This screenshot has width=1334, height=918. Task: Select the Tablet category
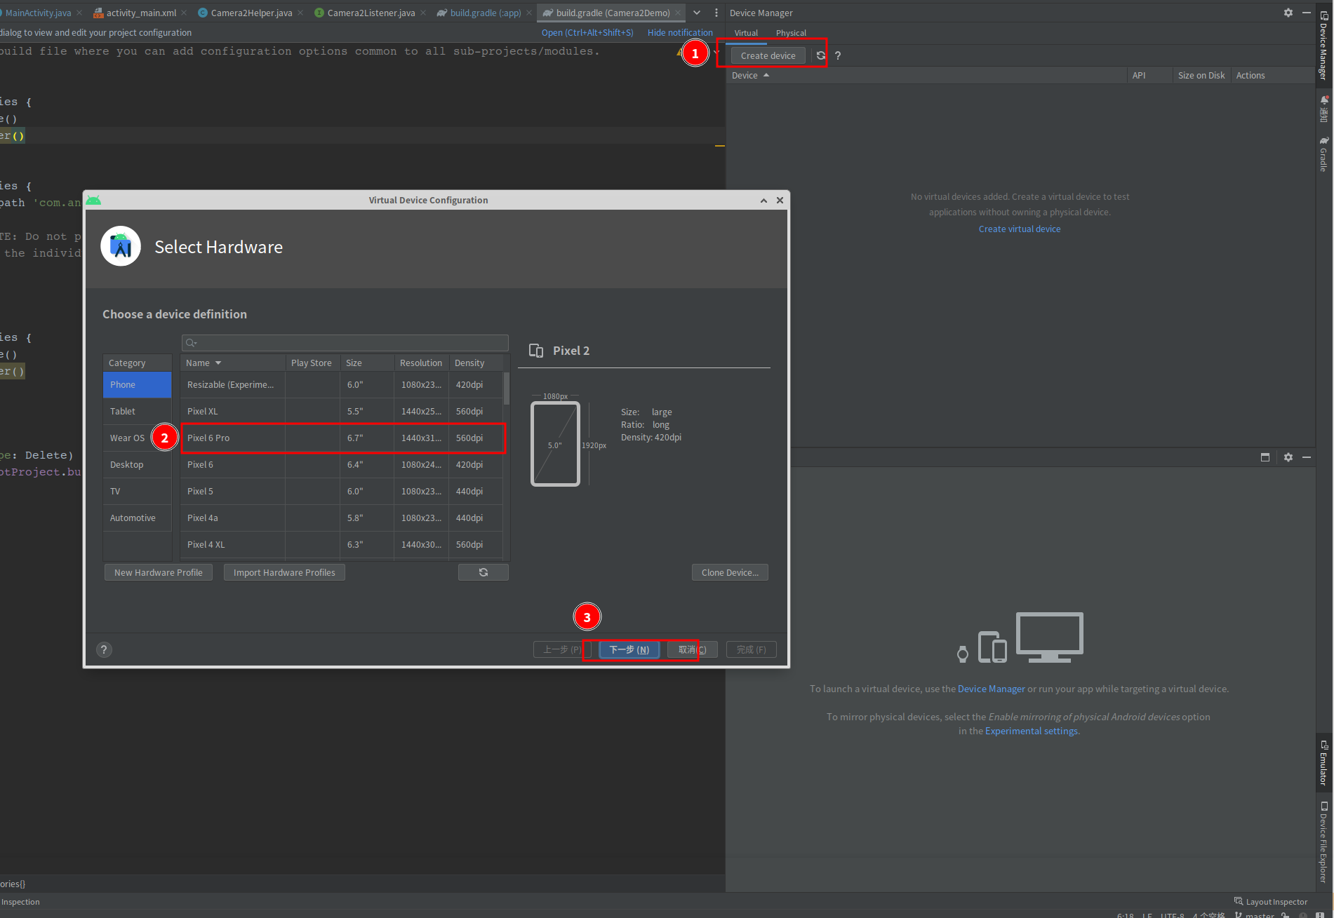138,412
